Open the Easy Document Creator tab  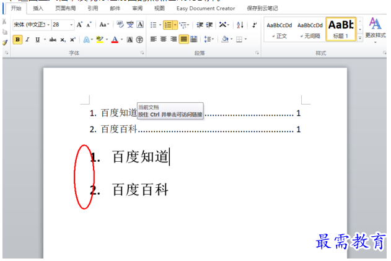coord(206,8)
